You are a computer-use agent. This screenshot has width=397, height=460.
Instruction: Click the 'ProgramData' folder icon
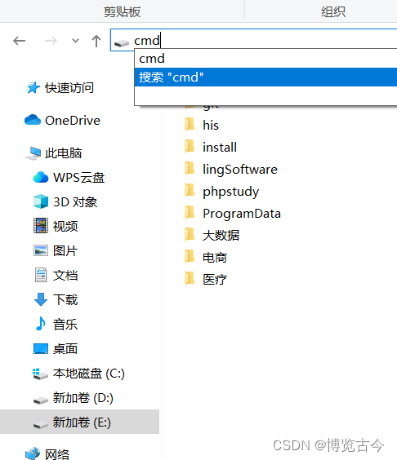point(190,212)
